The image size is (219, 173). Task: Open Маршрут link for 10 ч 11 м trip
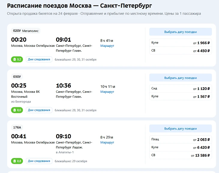107,92
